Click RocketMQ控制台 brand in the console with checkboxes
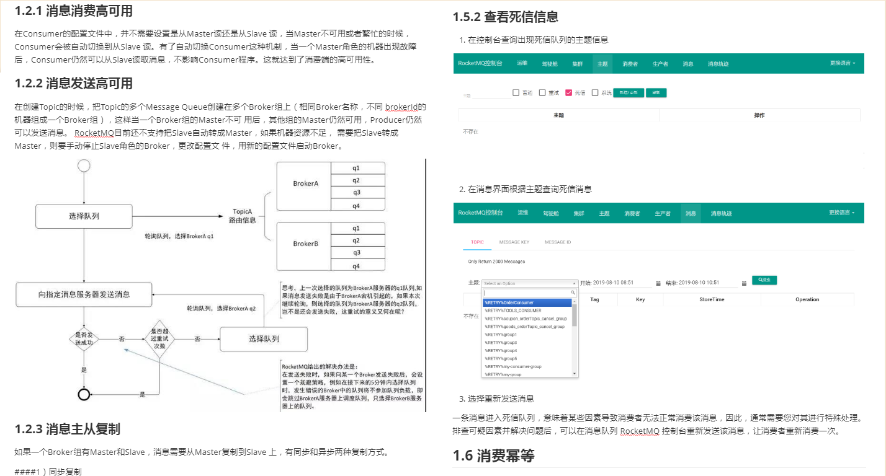The height and width of the screenshot is (476, 886). coord(480,64)
